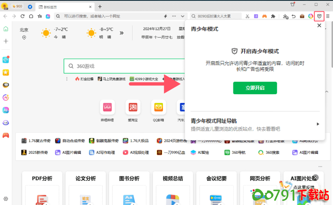Open the Bilibili shortcut tile
The height and width of the screenshot is (205, 333).
(x=107, y=107)
